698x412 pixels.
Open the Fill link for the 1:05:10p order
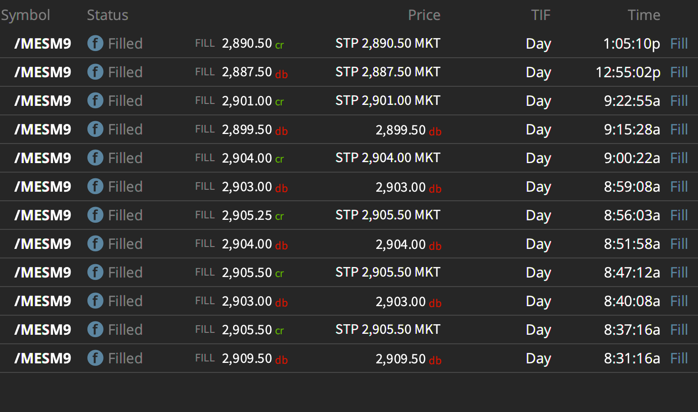pyautogui.click(x=679, y=43)
